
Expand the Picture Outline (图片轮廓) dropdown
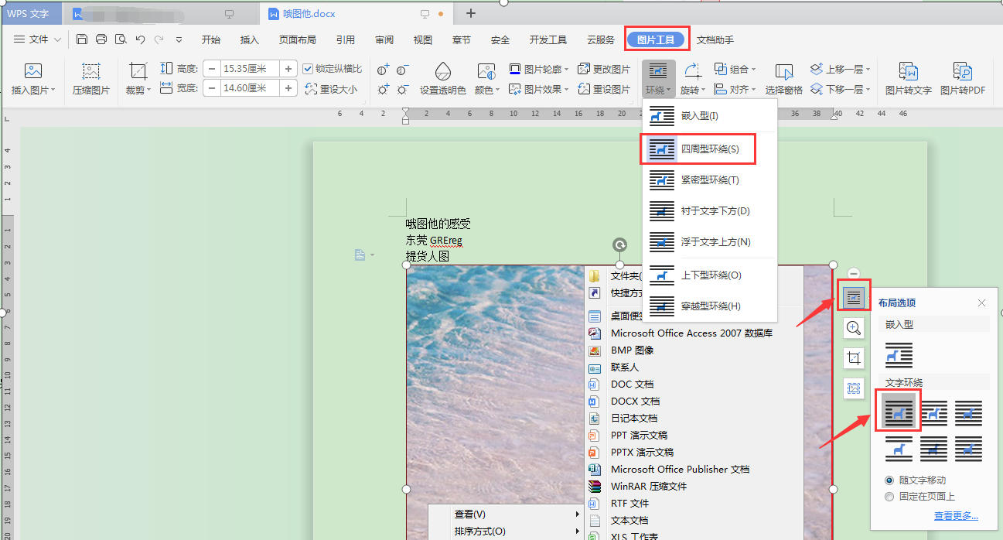click(540, 69)
